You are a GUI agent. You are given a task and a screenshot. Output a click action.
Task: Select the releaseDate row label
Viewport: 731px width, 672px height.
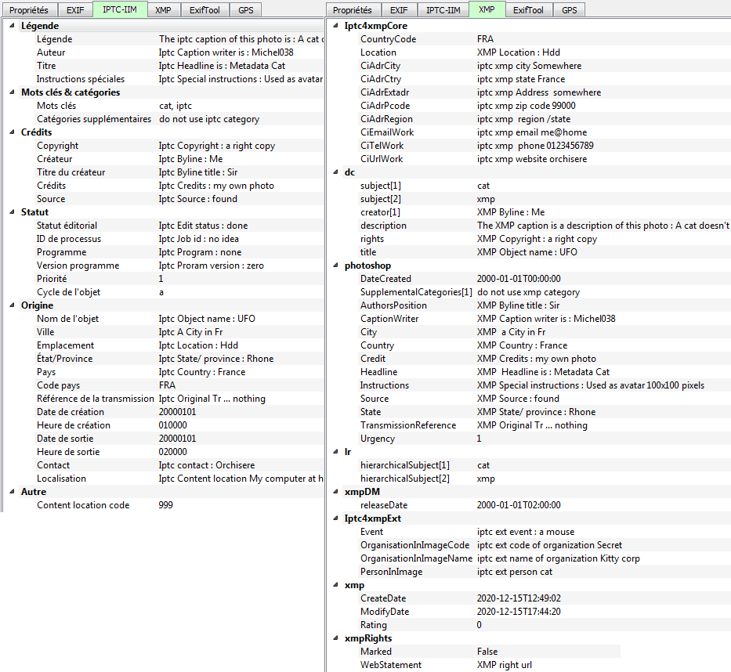pos(384,505)
